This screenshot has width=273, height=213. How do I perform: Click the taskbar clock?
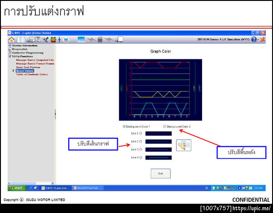point(258,188)
